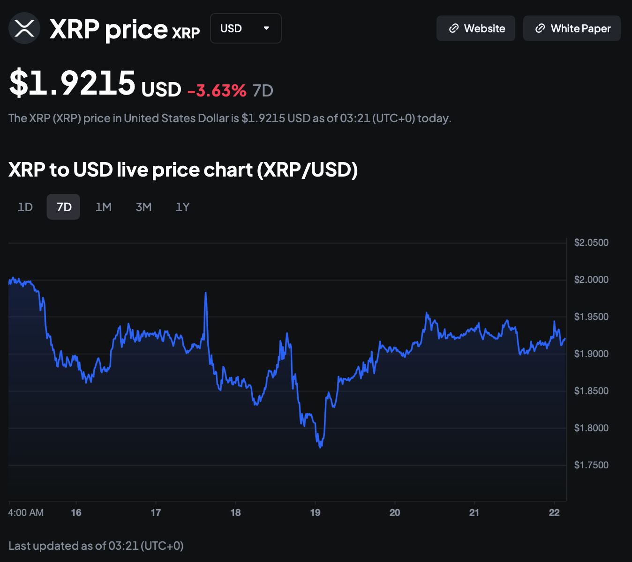Open the USD currency dropdown

tap(245, 29)
